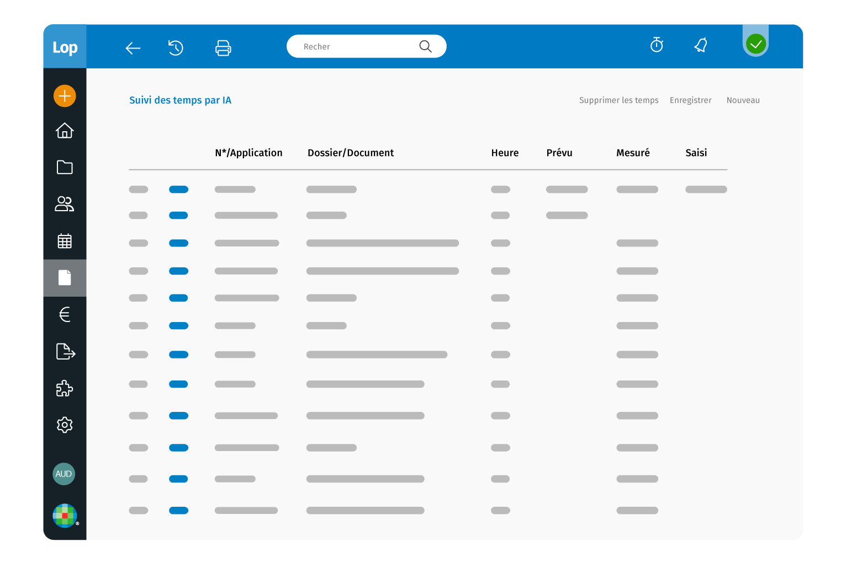This screenshot has width=846, height=563.
Task: Open the AUD user avatar
Action: point(64,474)
